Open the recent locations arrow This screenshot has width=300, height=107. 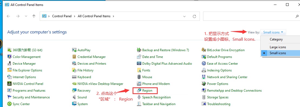pyautogui.click(x=26, y=16)
